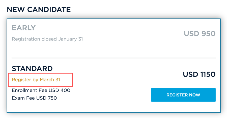Select the STANDARD pricing heading
Viewport: 227px width, 118px height.
click(32, 69)
